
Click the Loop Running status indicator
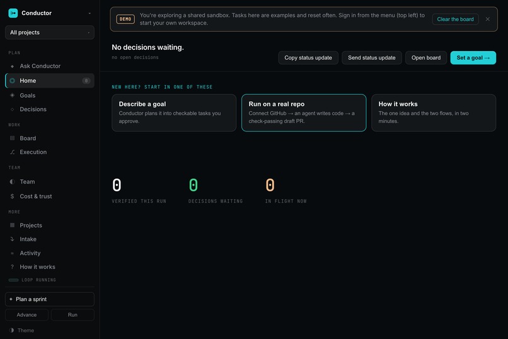(32, 280)
